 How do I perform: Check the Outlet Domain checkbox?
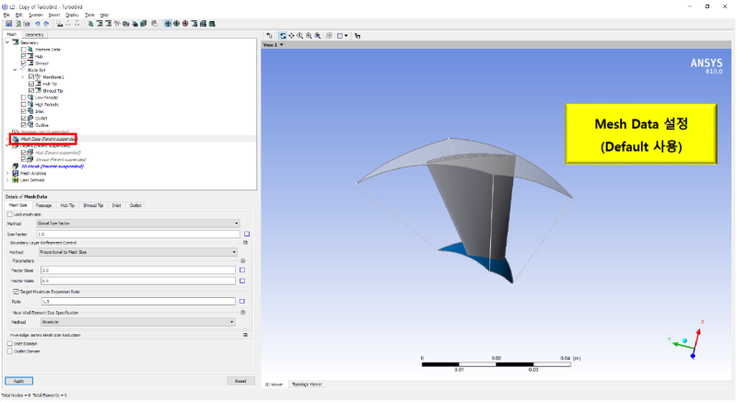tap(10, 351)
